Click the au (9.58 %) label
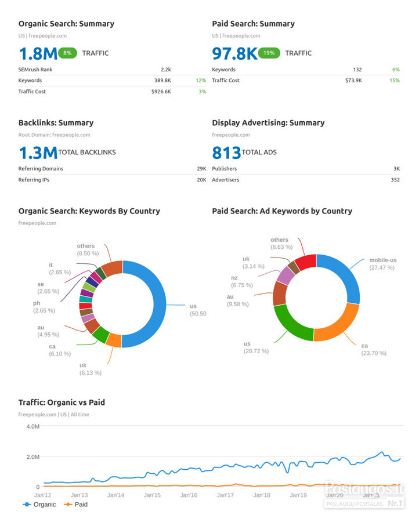The height and width of the screenshot is (522, 419). coord(238,300)
